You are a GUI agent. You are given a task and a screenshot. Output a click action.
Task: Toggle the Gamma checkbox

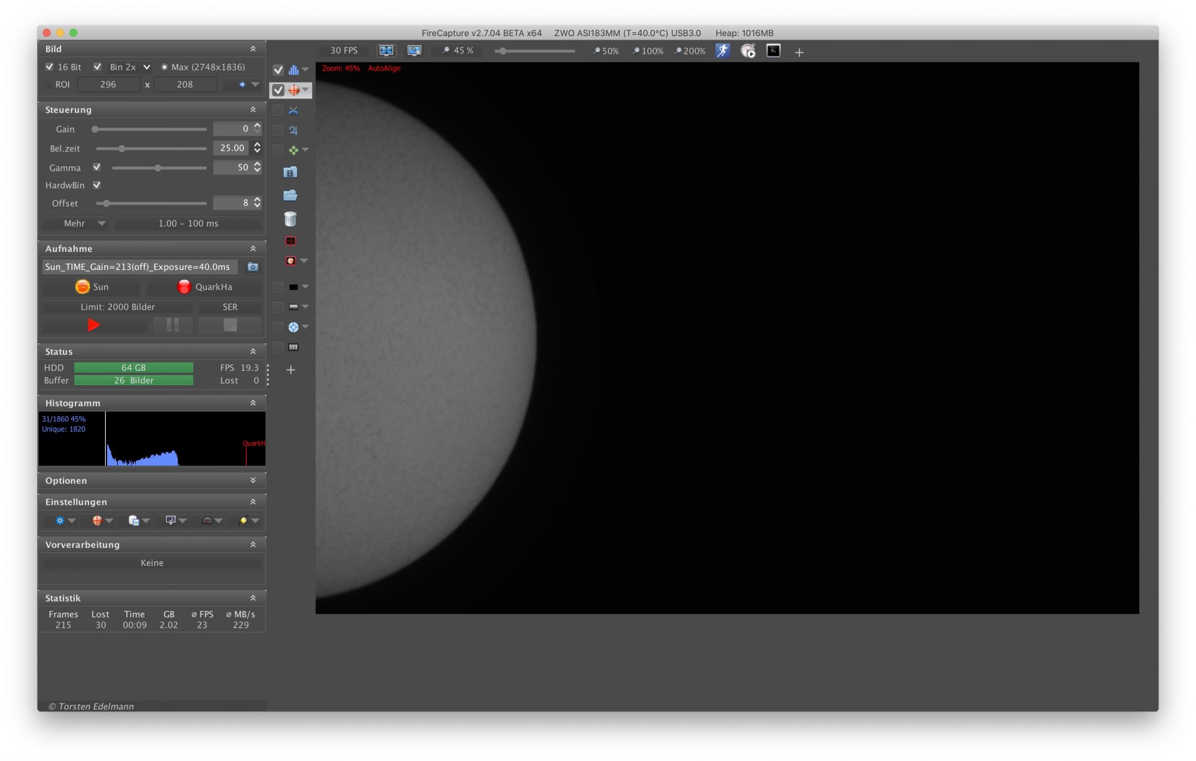point(97,167)
